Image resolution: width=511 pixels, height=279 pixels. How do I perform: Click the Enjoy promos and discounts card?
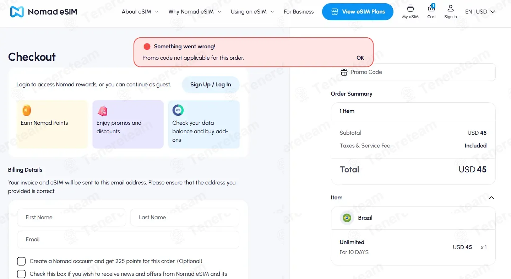point(128,124)
